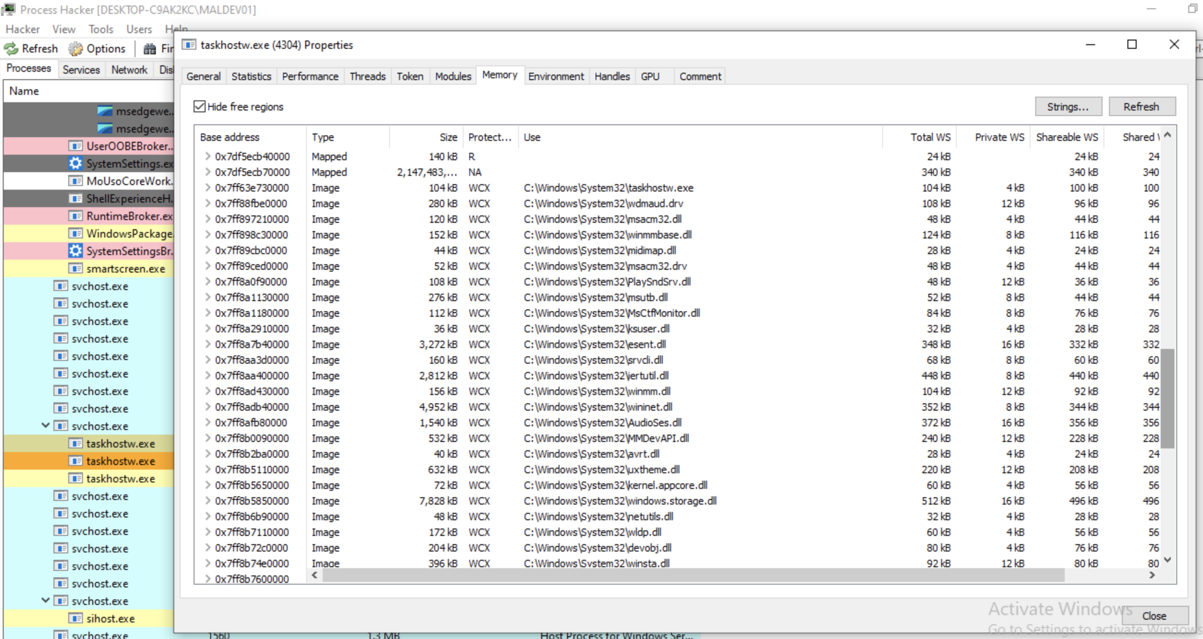Click the RuntimeBroker.exe process icon
1203x639 pixels.
click(x=75, y=216)
